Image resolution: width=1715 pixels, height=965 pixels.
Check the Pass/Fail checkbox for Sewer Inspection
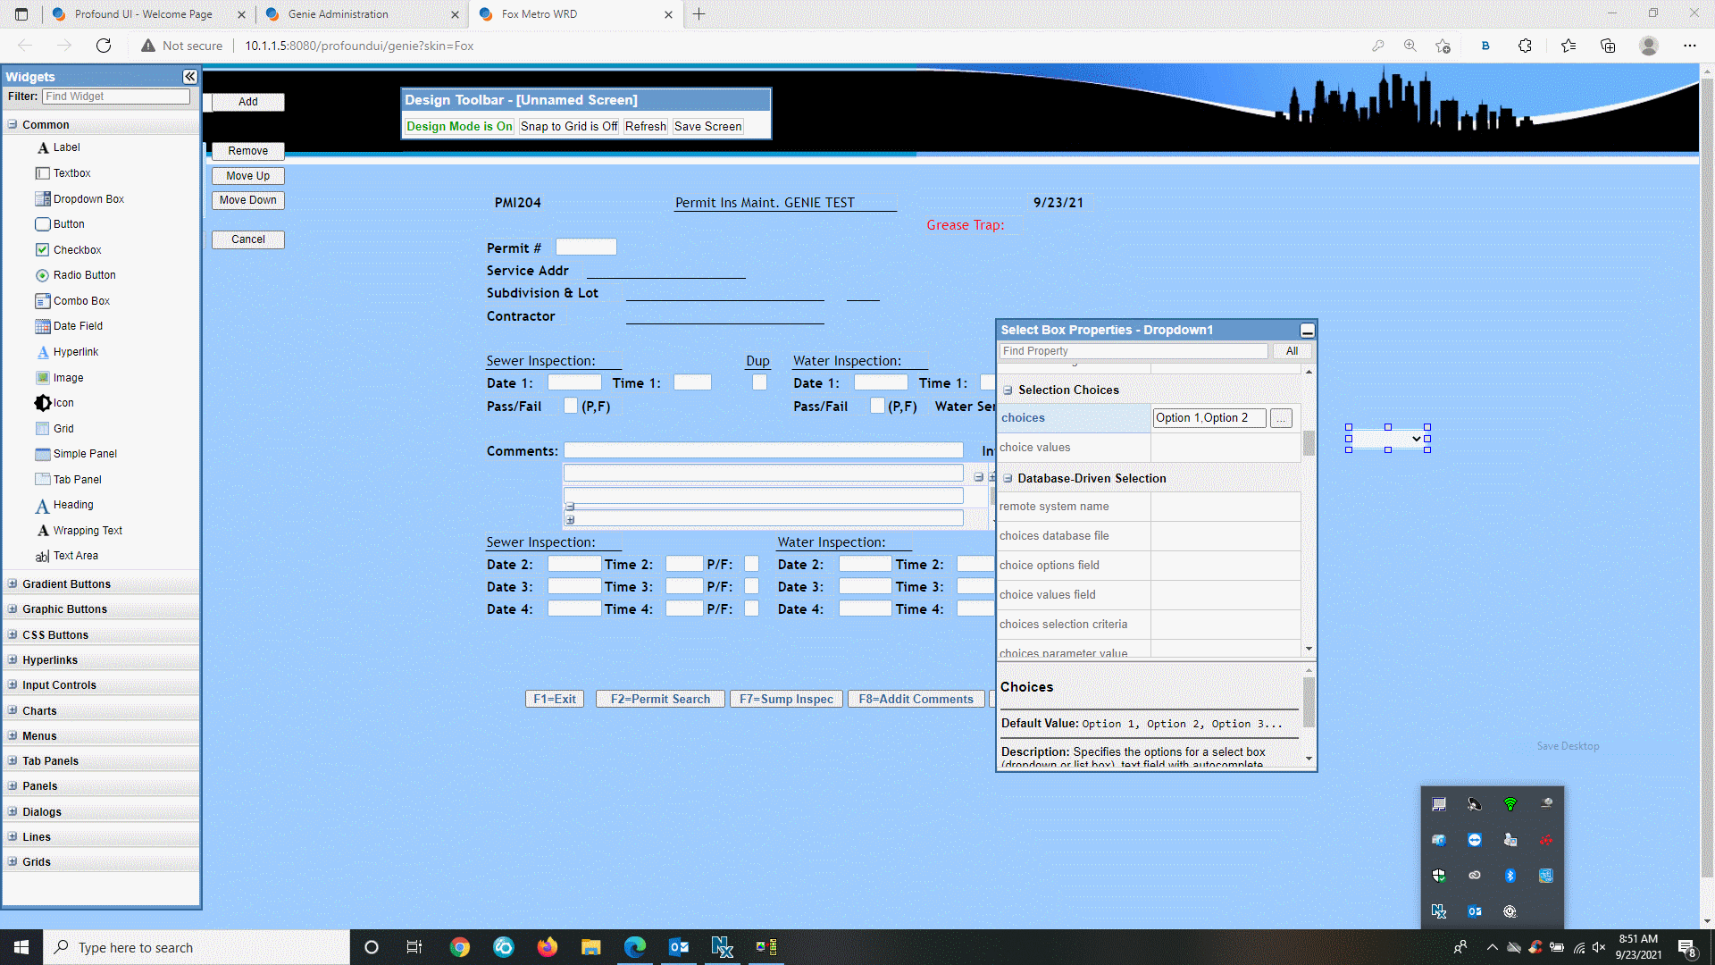pyautogui.click(x=569, y=406)
